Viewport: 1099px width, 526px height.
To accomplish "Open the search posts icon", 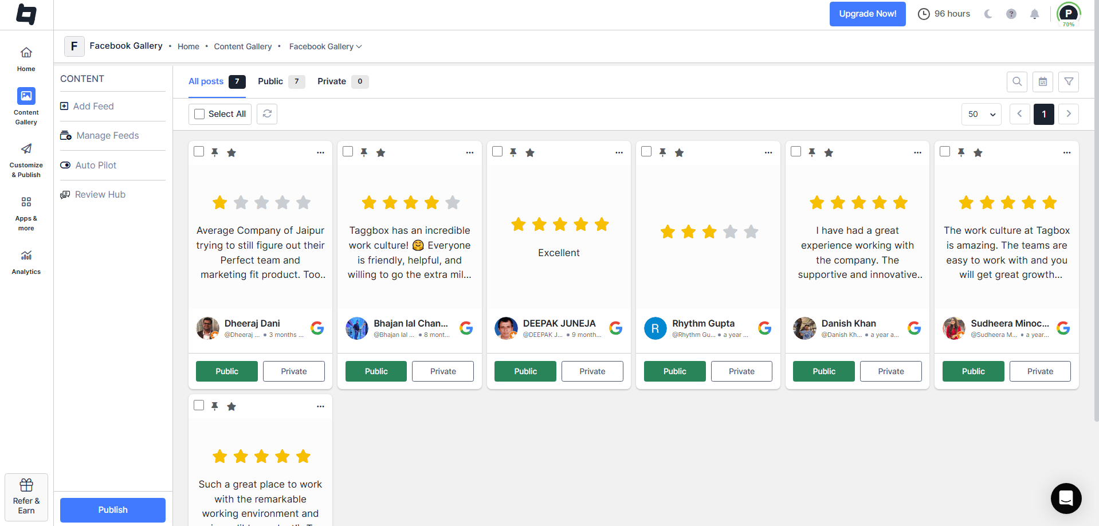I will click(x=1017, y=81).
